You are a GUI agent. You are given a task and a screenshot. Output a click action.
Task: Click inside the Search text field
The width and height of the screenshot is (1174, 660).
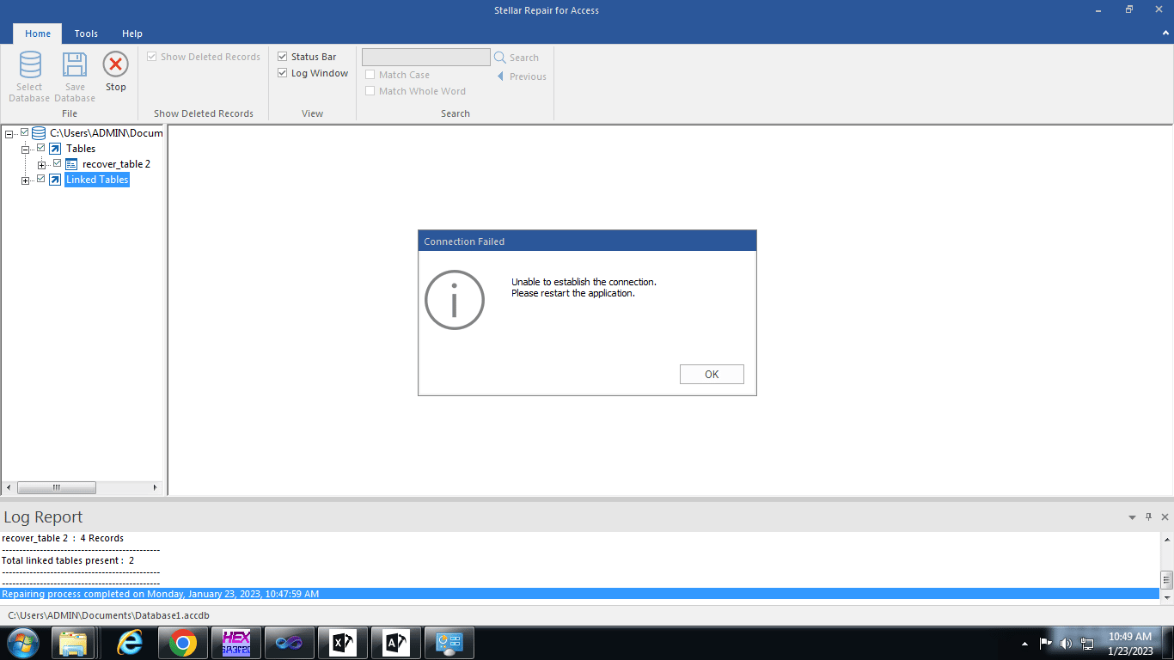(x=426, y=57)
